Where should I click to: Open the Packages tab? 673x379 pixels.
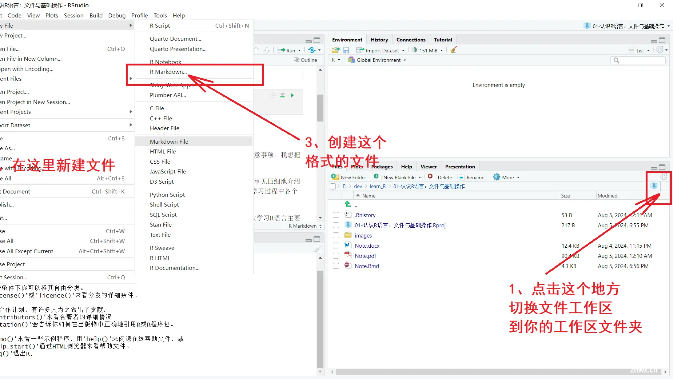click(x=382, y=167)
